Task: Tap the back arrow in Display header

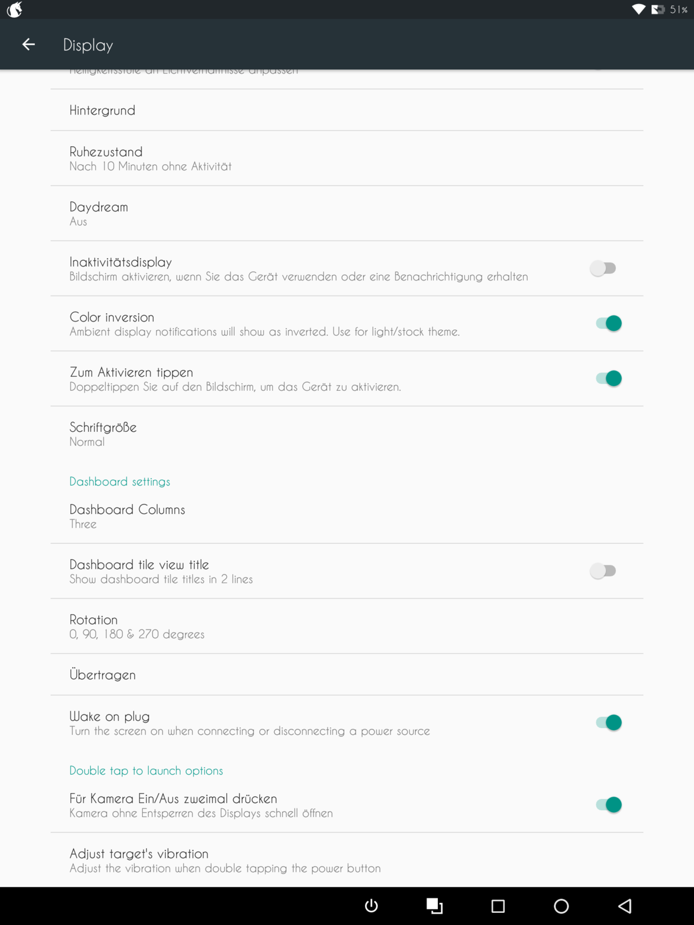Action: pos(28,45)
